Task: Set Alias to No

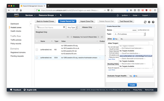Action: pyautogui.click(x=120, y=39)
